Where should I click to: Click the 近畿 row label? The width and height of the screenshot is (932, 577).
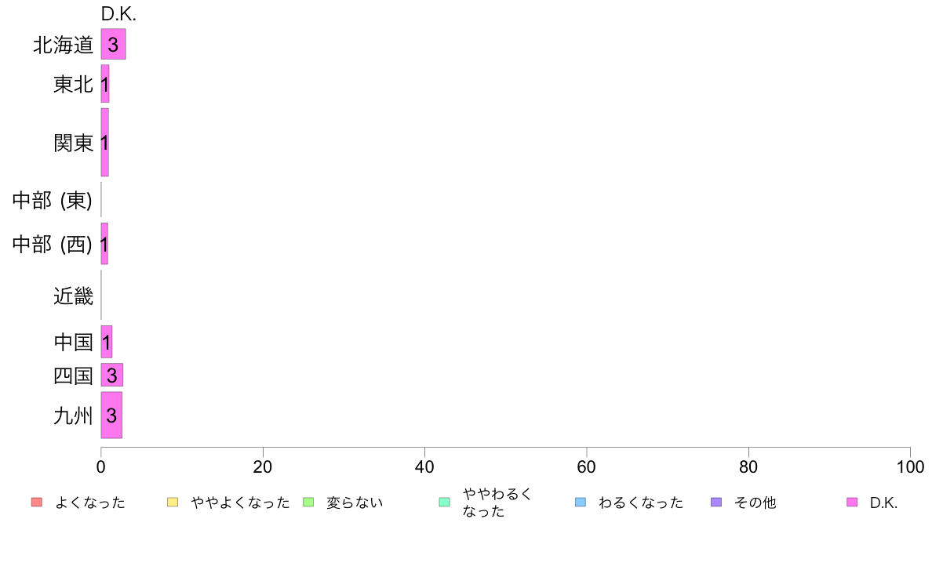(73, 296)
